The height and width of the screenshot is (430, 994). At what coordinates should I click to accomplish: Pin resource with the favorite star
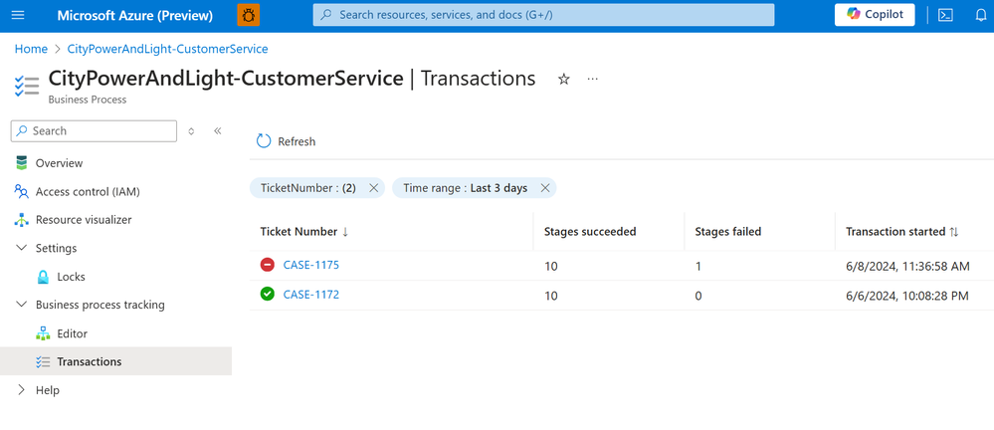(x=563, y=80)
